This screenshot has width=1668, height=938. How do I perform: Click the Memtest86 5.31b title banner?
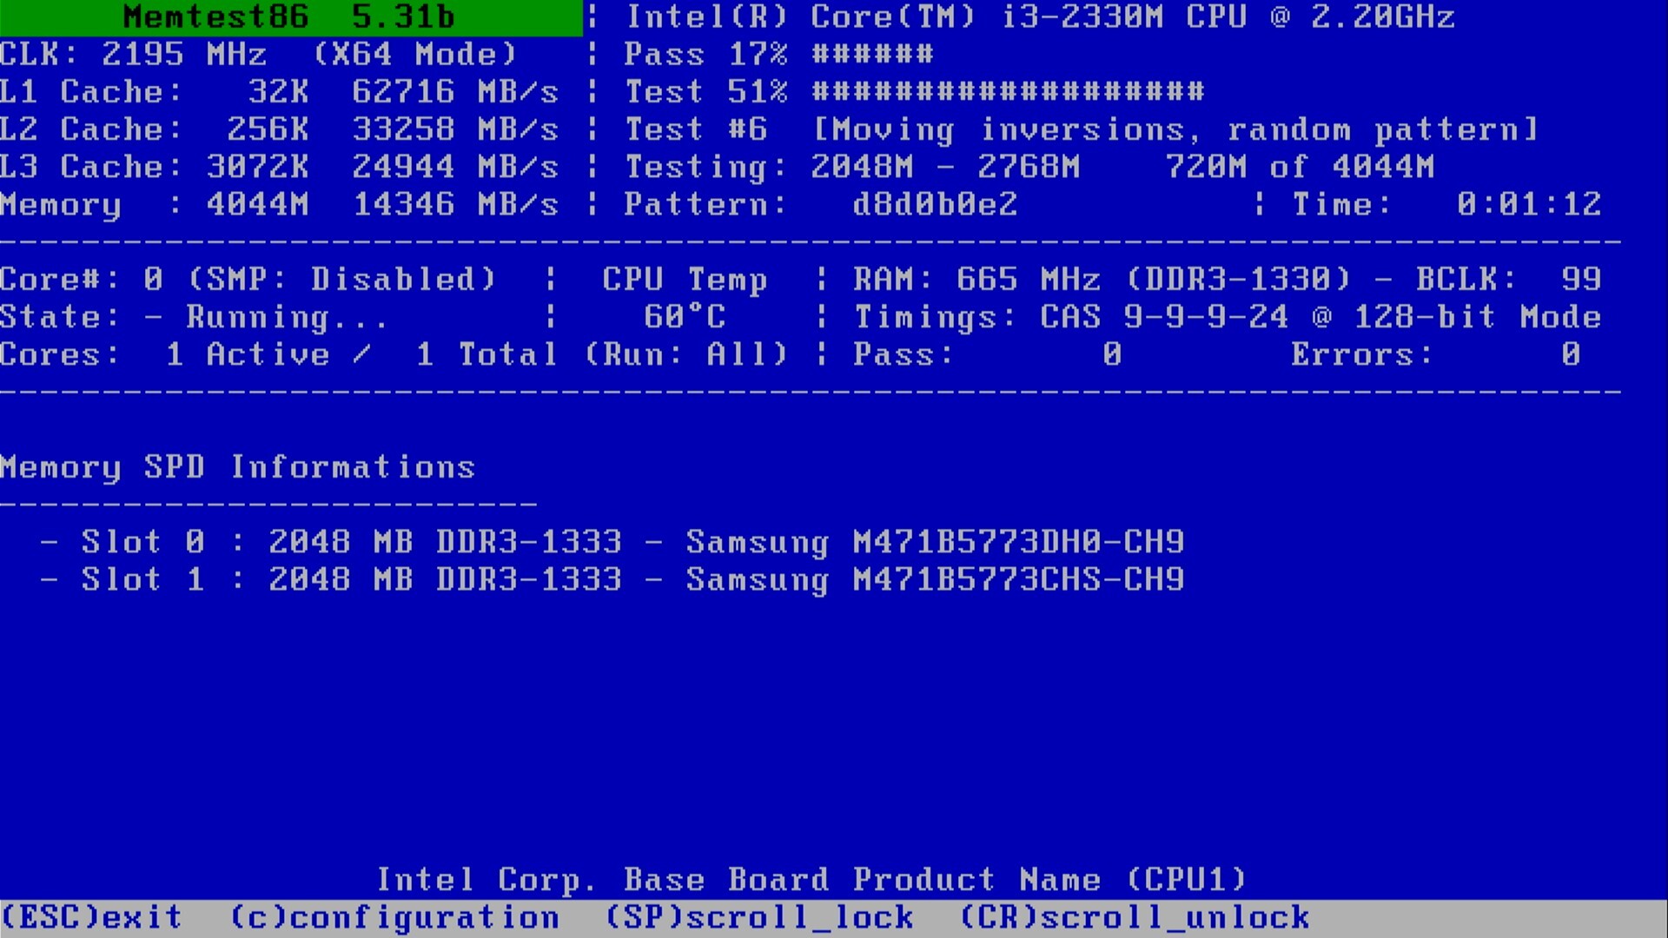pyautogui.click(x=289, y=17)
